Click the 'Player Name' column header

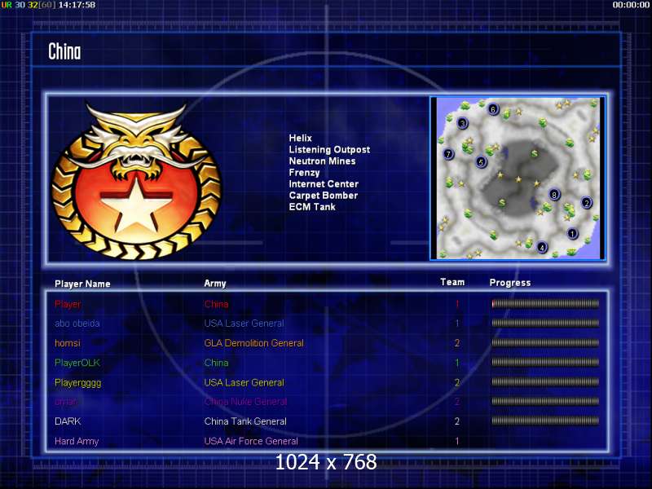click(x=82, y=284)
